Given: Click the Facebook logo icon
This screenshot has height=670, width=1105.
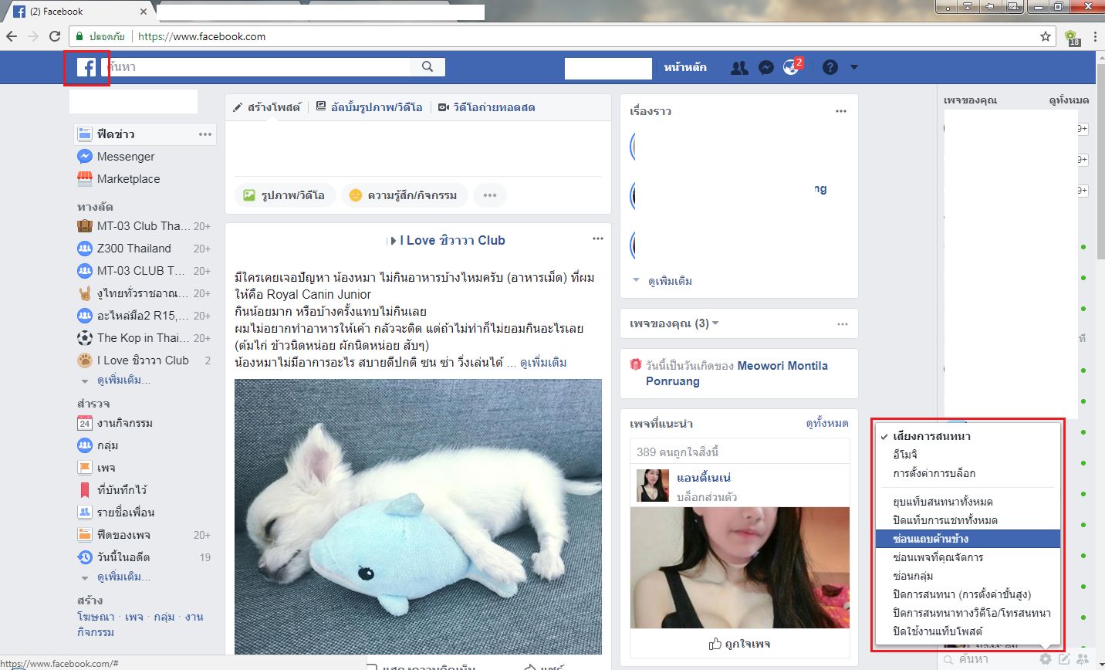Looking at the screenshot, I should coord(86,68).
